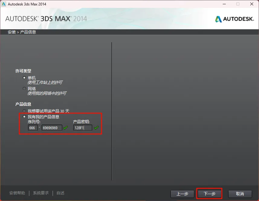Open the 自述 readme link

(60, 193)
